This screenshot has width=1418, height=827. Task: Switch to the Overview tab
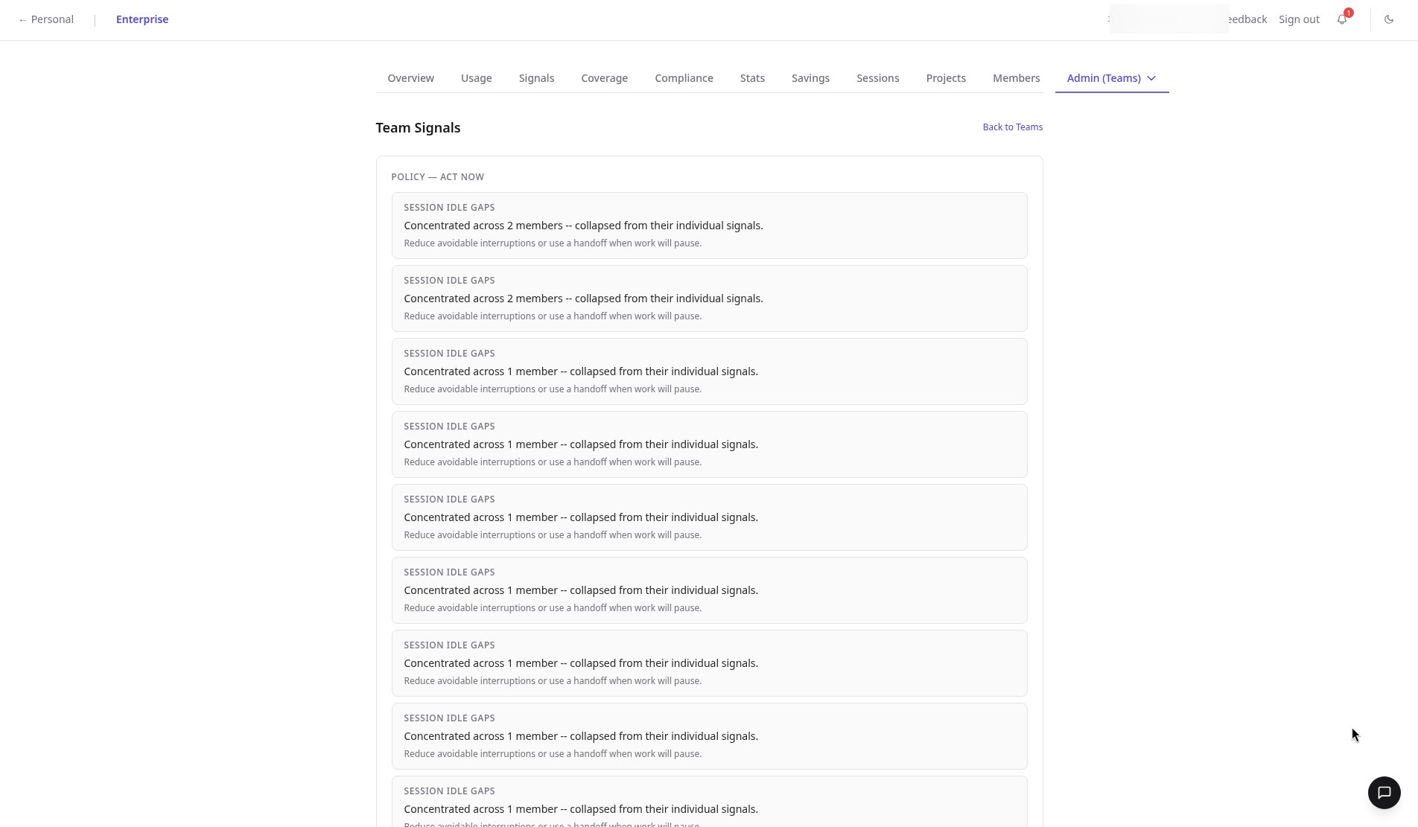(x=410, y=78)
